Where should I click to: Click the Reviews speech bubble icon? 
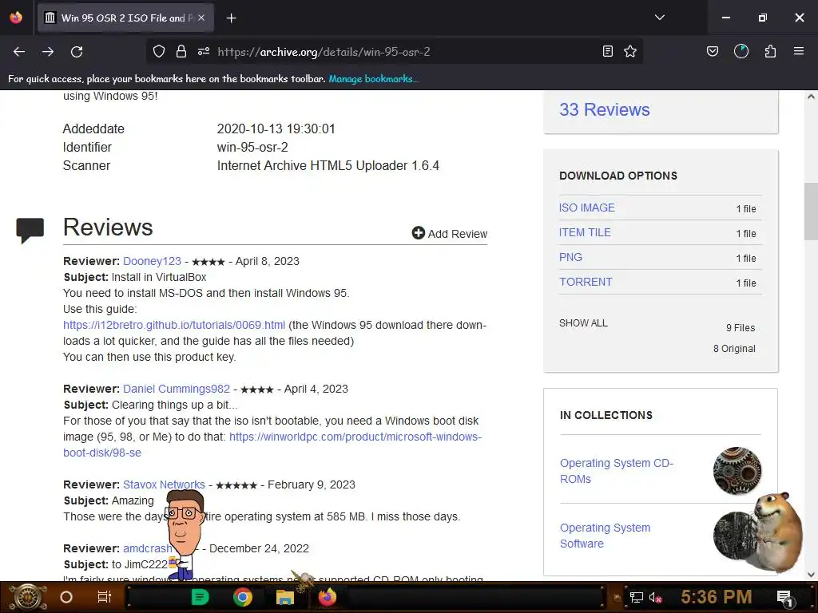pyautogui.click(x=30, y=230)
